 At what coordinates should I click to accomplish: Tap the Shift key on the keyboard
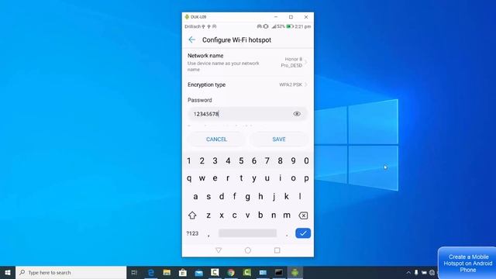[192, 215]
